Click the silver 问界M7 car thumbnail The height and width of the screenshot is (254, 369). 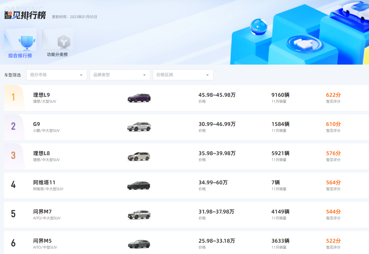tap(139, 215)
